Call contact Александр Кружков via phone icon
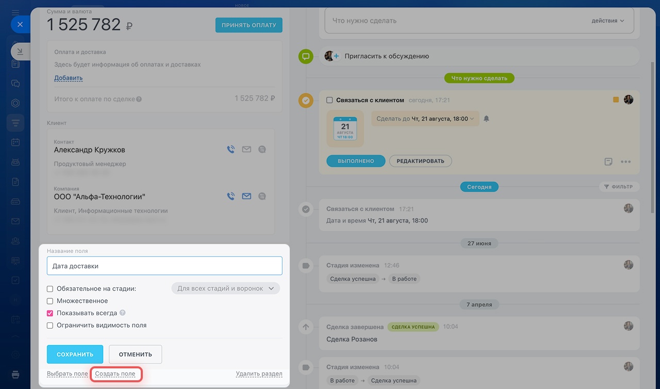Image resolution: width=660 pixels, height=389 pixels. click(x=231, y=150)
